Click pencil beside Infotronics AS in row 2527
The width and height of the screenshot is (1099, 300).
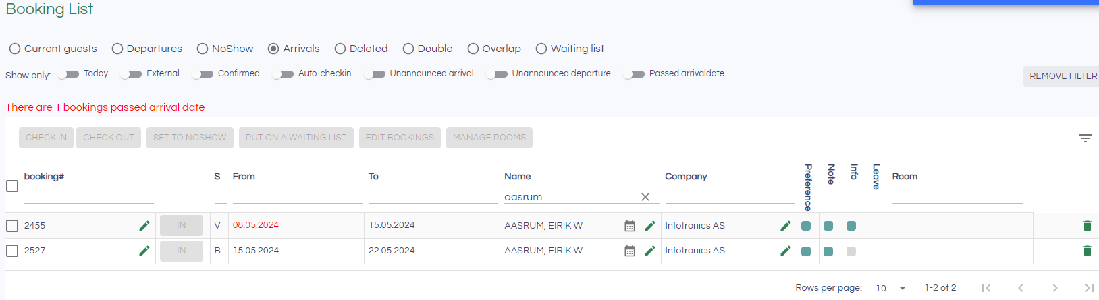click(785, 251)
